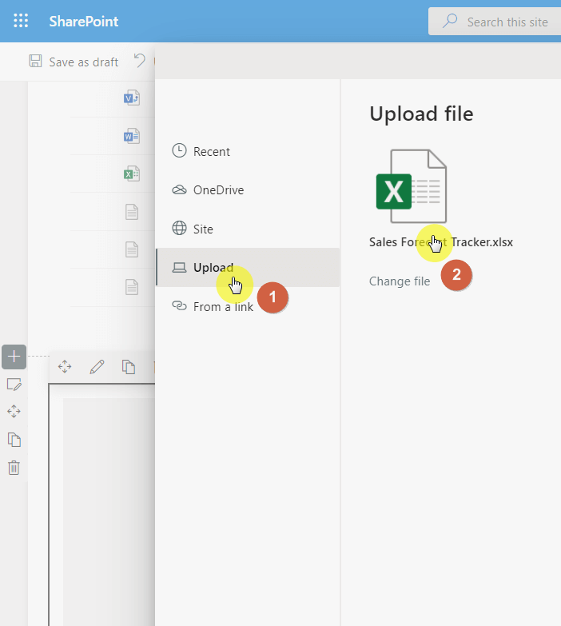The image size is (561, 626).
Task: Select the first generic document icon
Action: [132, 212]
